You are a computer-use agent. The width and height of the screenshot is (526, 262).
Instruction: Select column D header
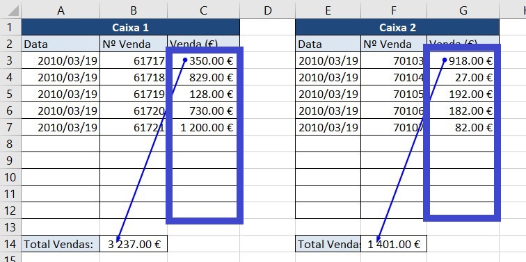coord(267,10)
